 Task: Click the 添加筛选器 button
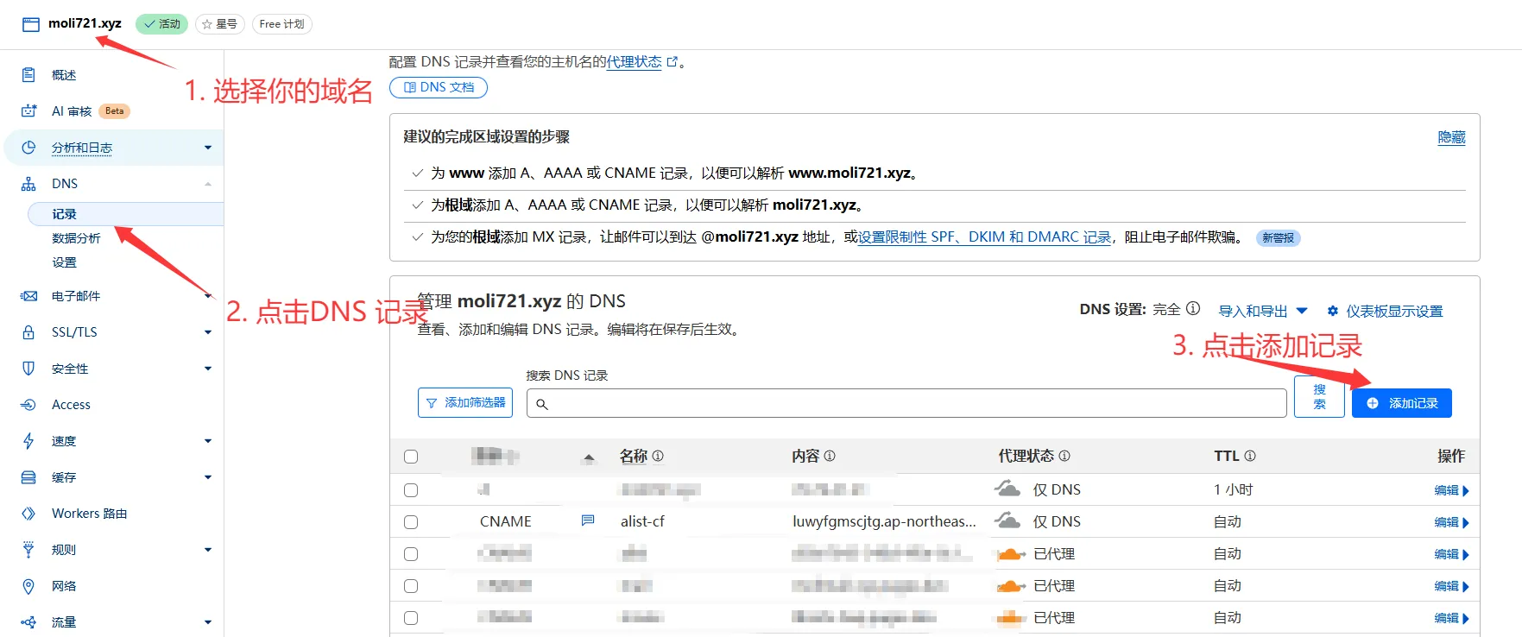[x=465, y=403]
